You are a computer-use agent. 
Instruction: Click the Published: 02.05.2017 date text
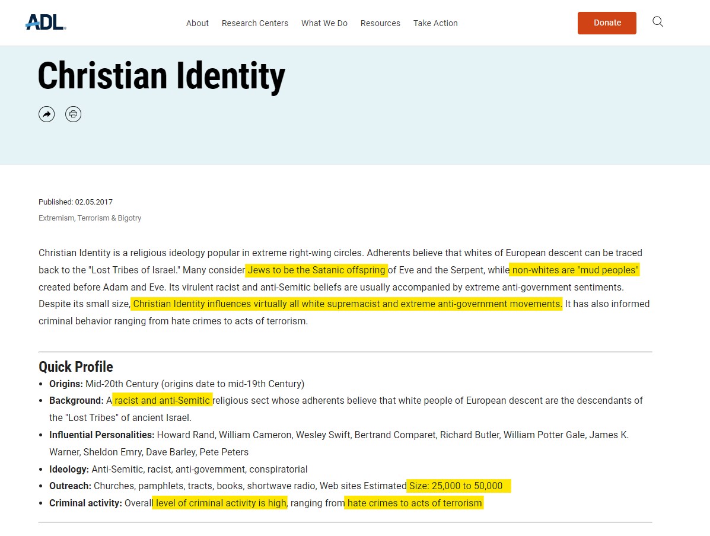point(75,202)
